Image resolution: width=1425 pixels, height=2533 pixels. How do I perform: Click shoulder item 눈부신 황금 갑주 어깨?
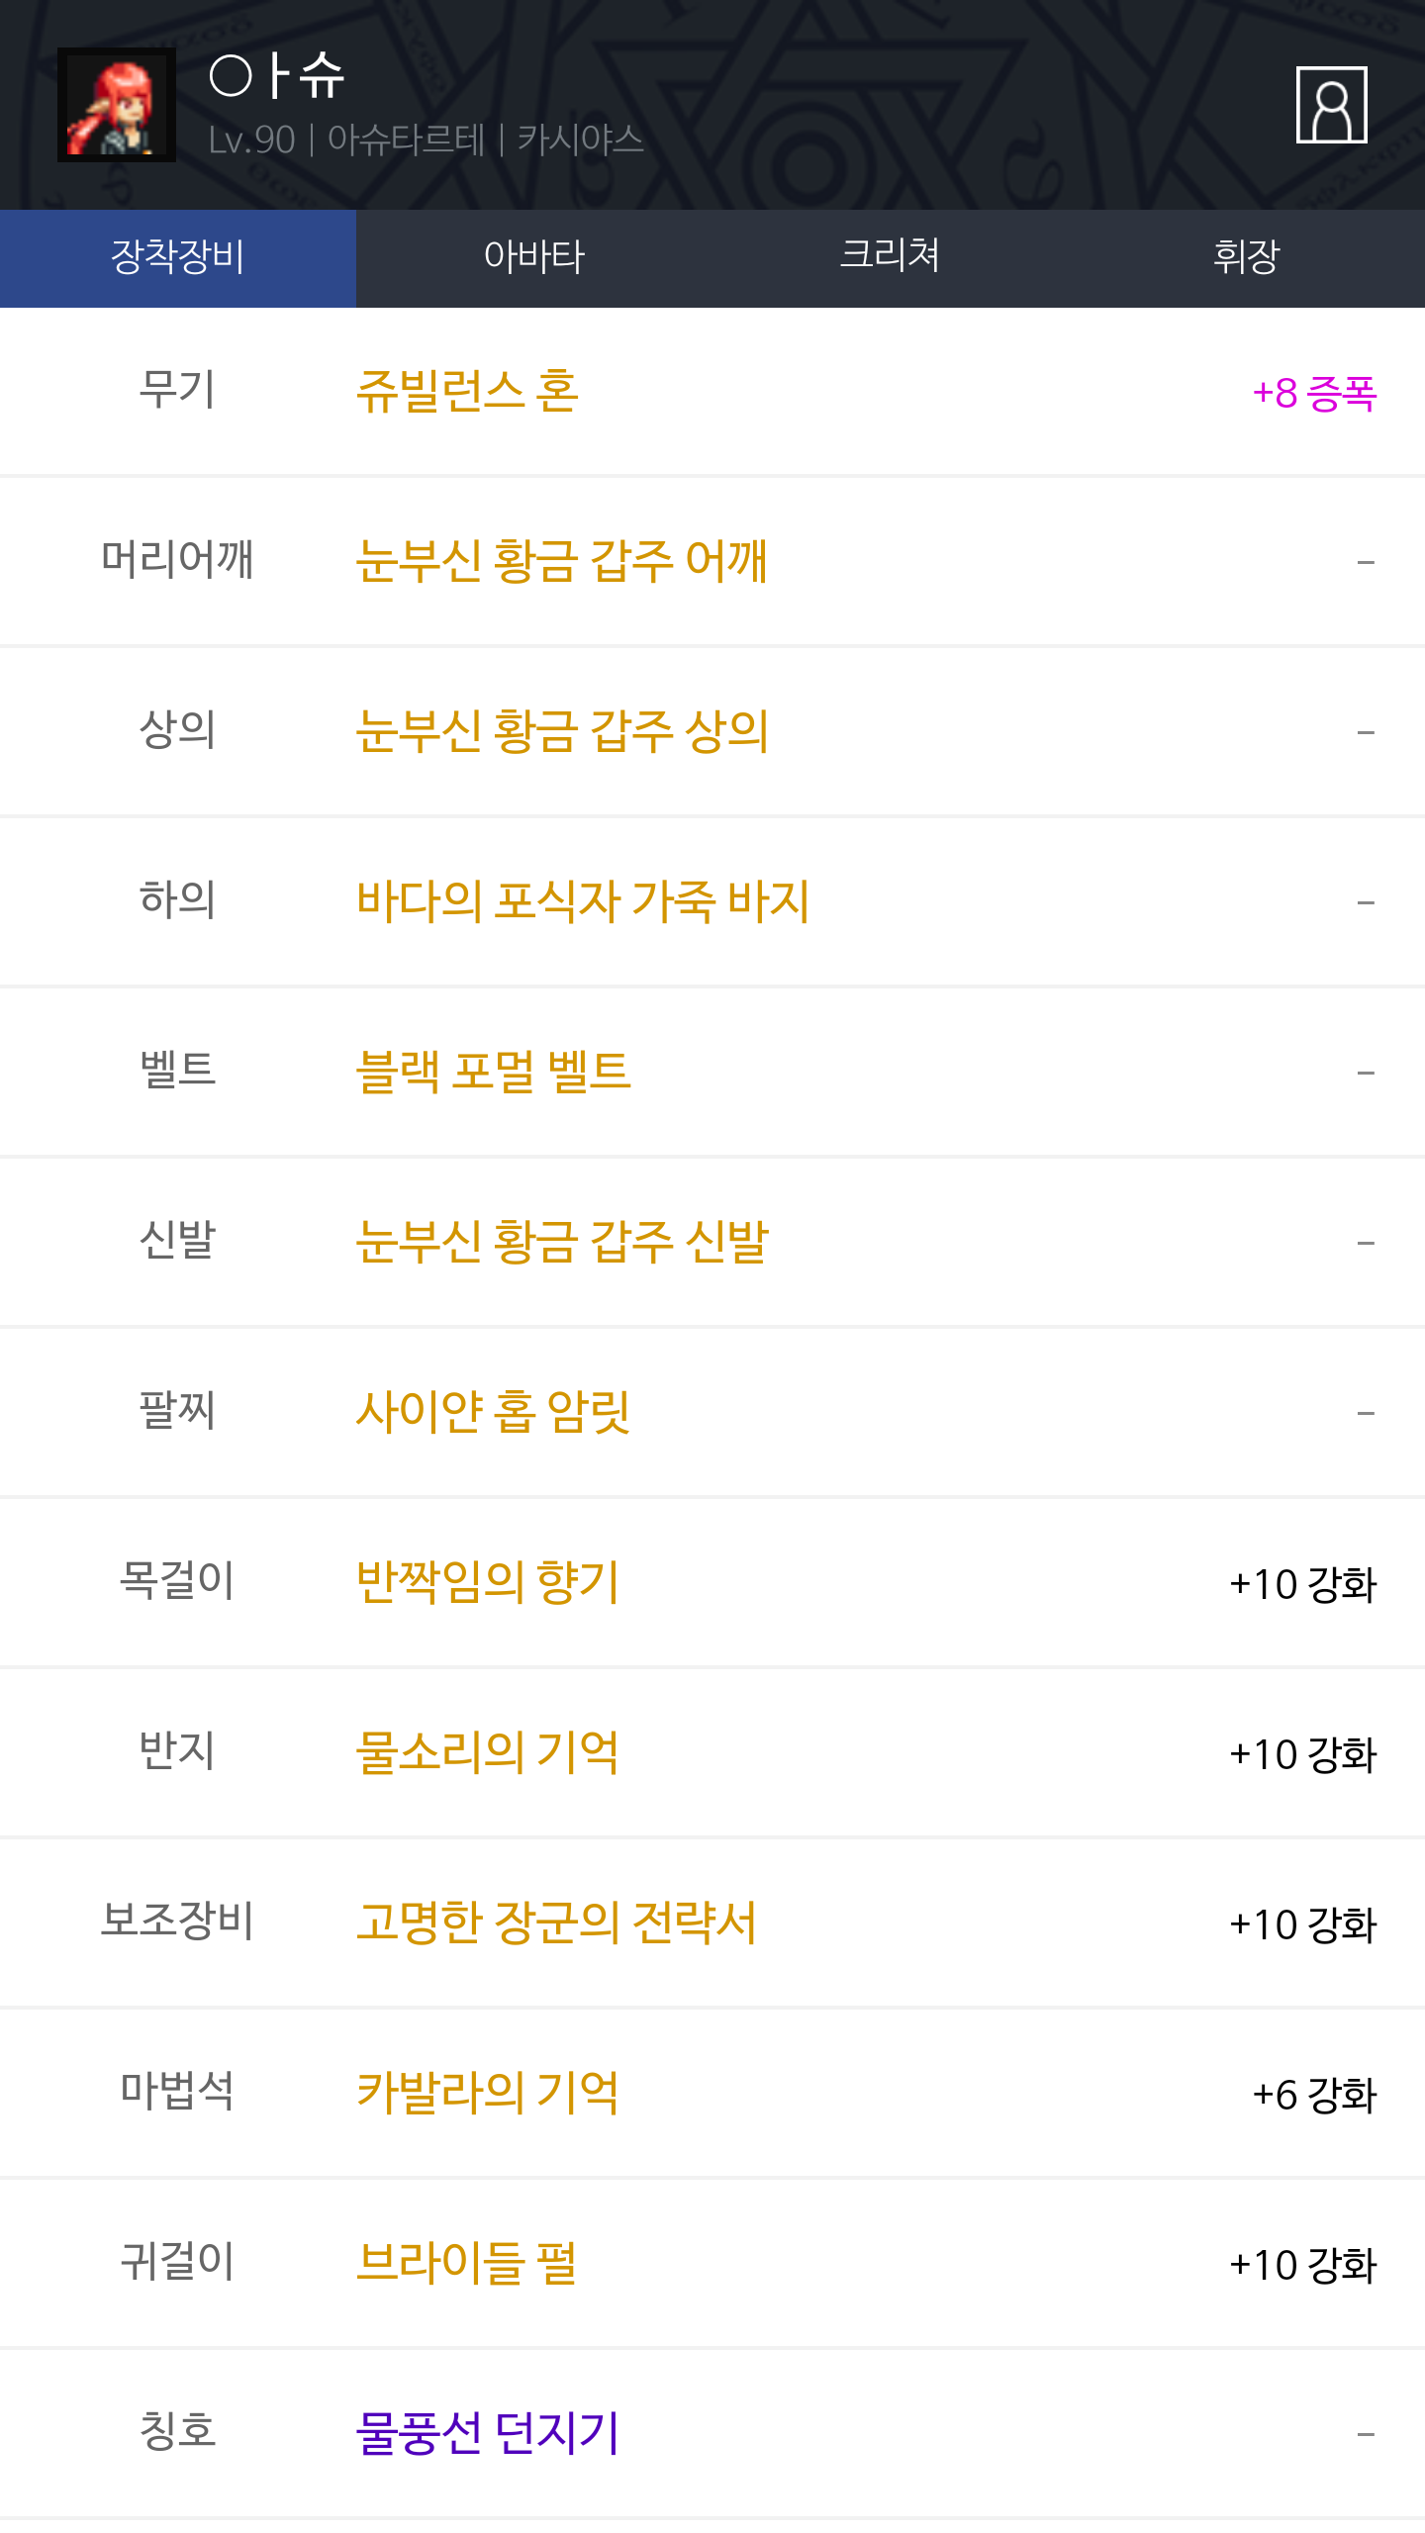(x=561, y=561)
